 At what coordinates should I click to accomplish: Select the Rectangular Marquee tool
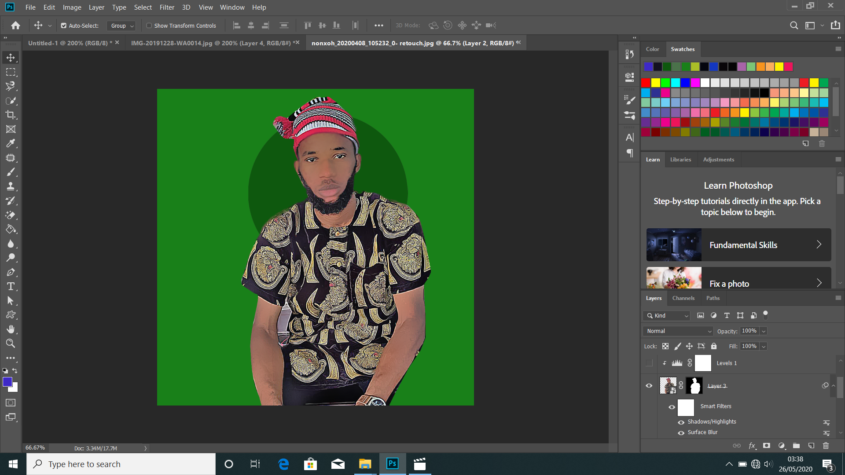pos(11,72)
